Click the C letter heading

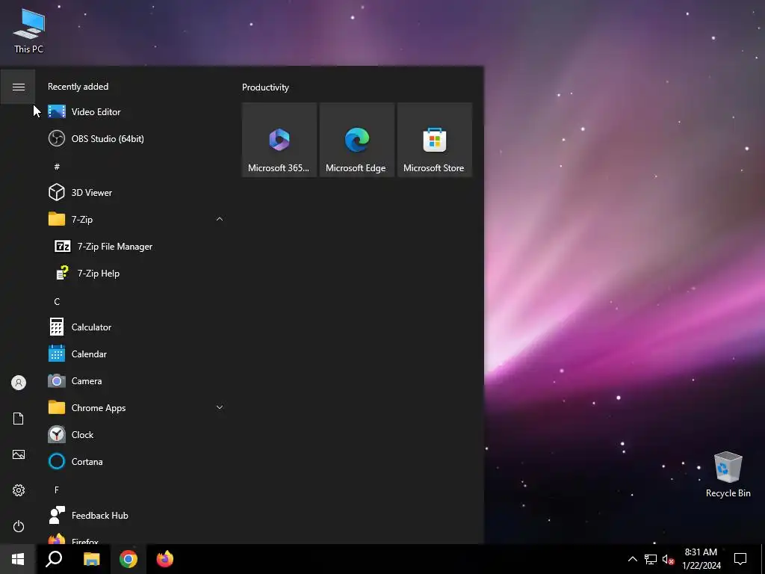point(57,302)
